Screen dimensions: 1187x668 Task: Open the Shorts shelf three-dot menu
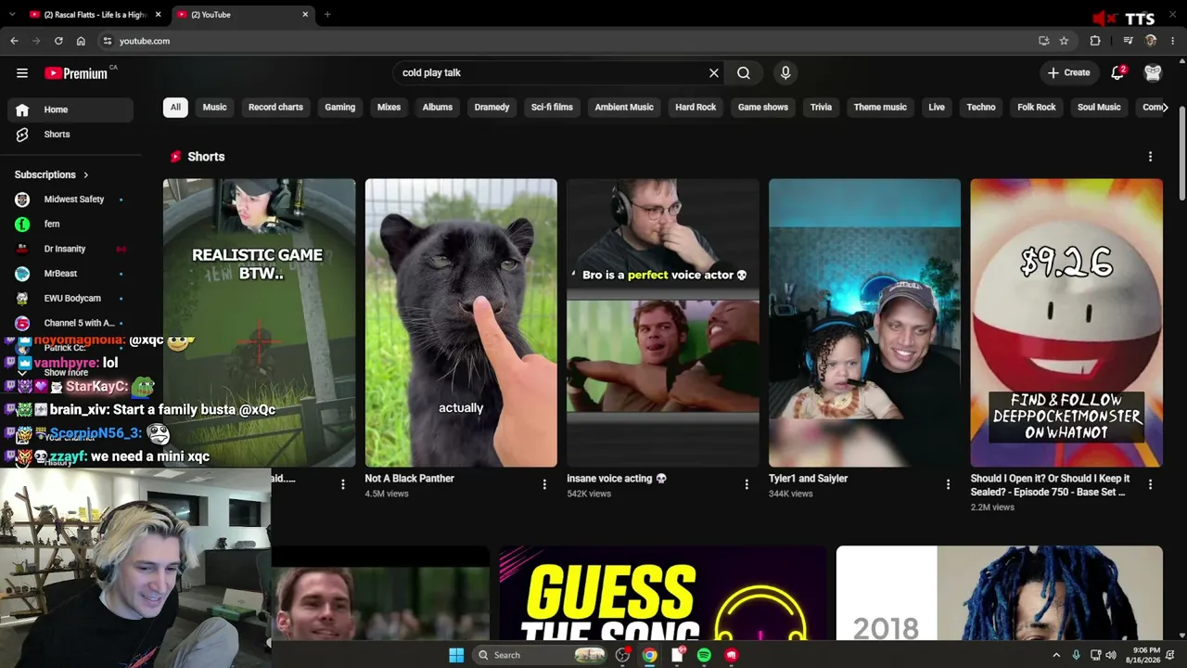point(1150,157)
